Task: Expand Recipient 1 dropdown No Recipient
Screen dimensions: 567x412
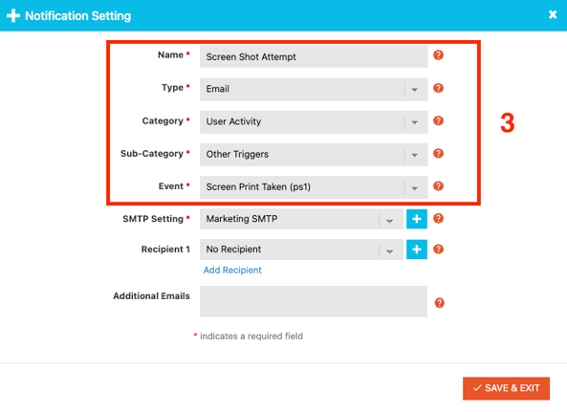Action: [x=301, y=249]
